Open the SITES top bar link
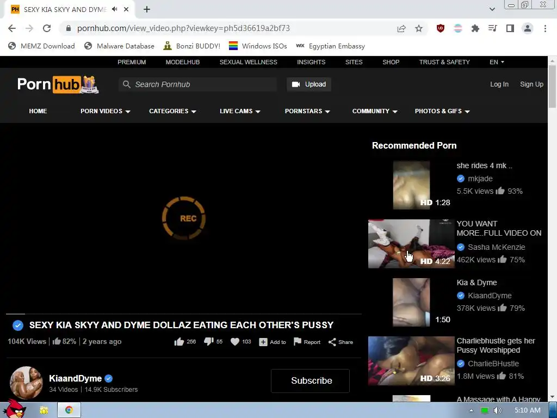The image size is (557, 418). tap(354, 62)
